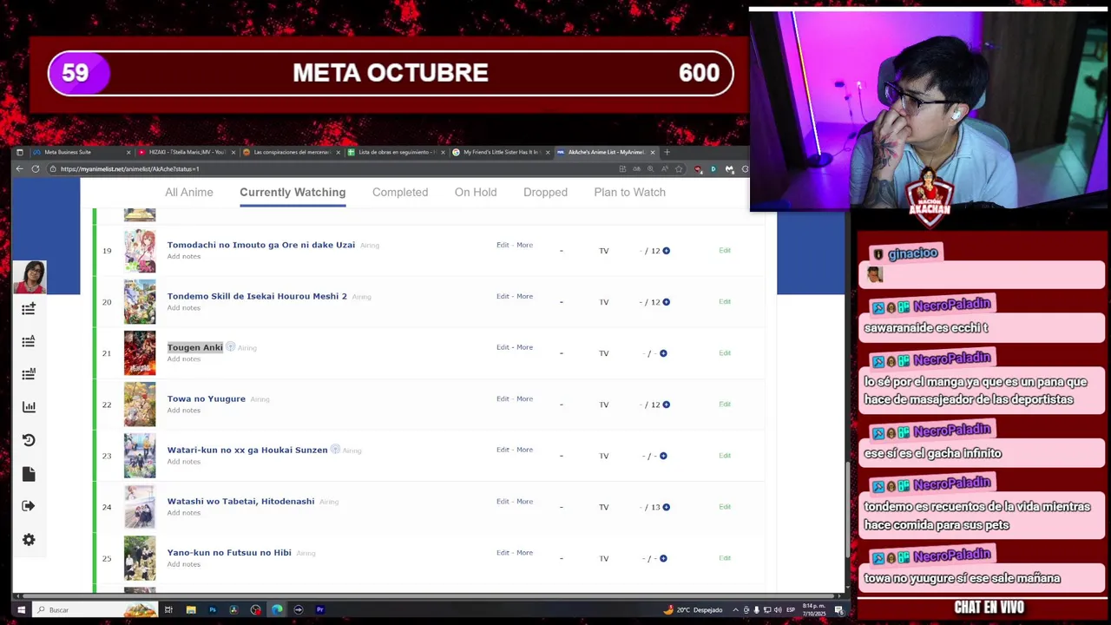Image resolution: width=1111 pixels, height=625 pixels.
Task: Switch to All Anime tab
Action: [x=189, y=192]
